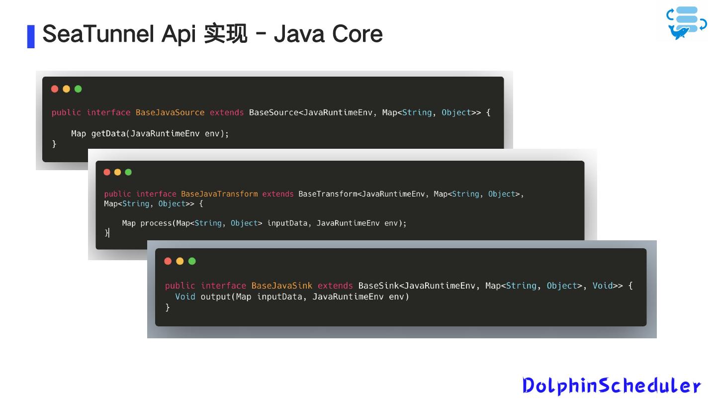The height and width of the screenshot is (403, 716).
Task: Click the orange Void keyword in BaseJavaSink
Action: (x=184, y=297)
